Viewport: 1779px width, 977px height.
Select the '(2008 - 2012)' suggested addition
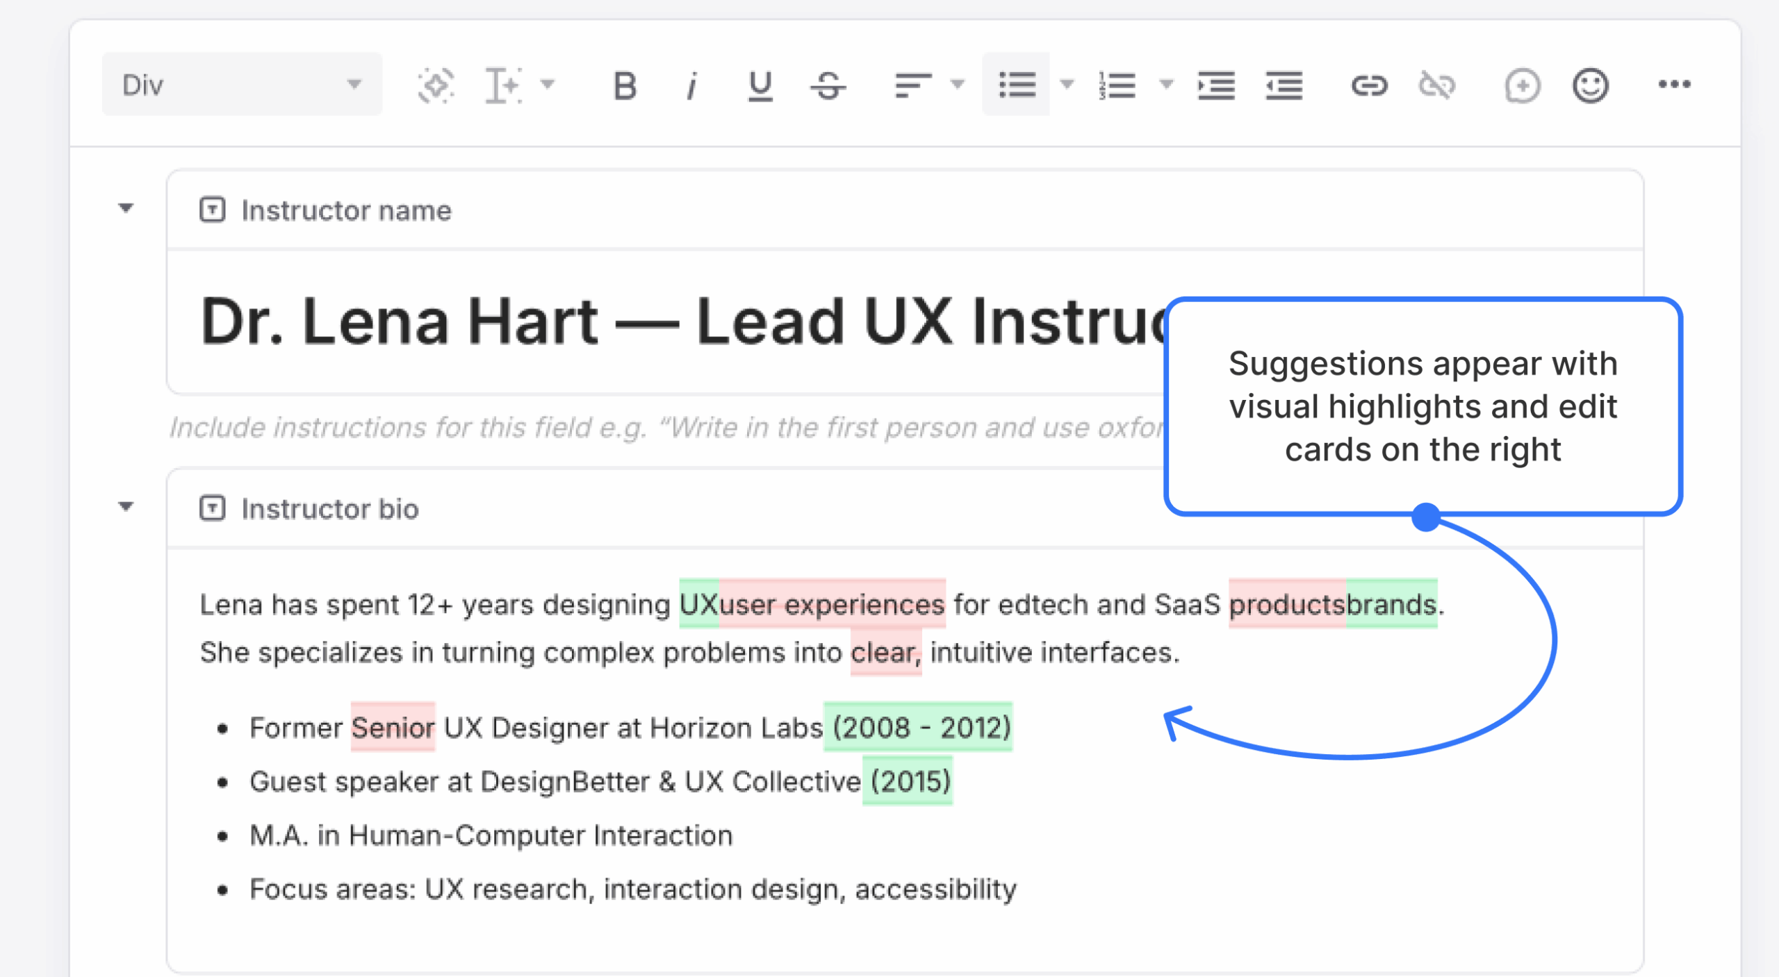tap(919, 728)
